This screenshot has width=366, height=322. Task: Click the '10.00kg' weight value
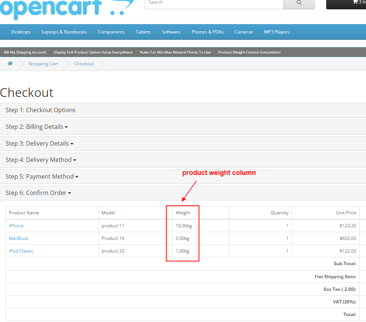(x=184, y=226)
